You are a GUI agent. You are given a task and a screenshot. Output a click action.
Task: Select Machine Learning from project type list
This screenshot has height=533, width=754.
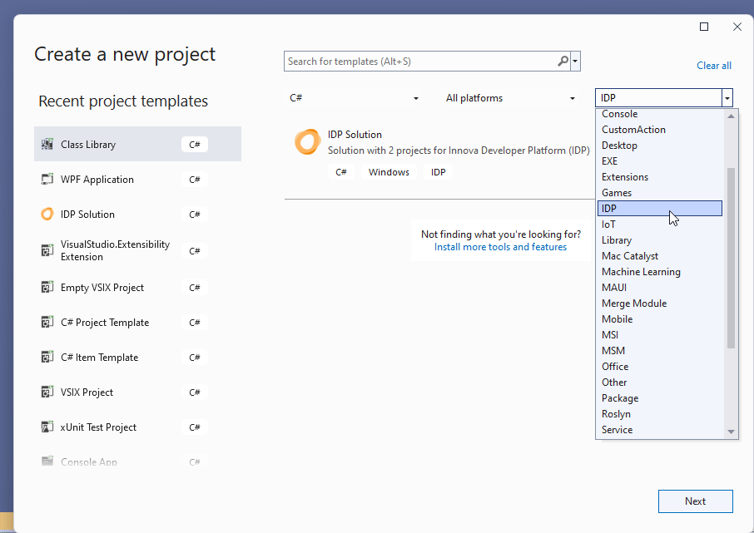(x=641, y=272)
